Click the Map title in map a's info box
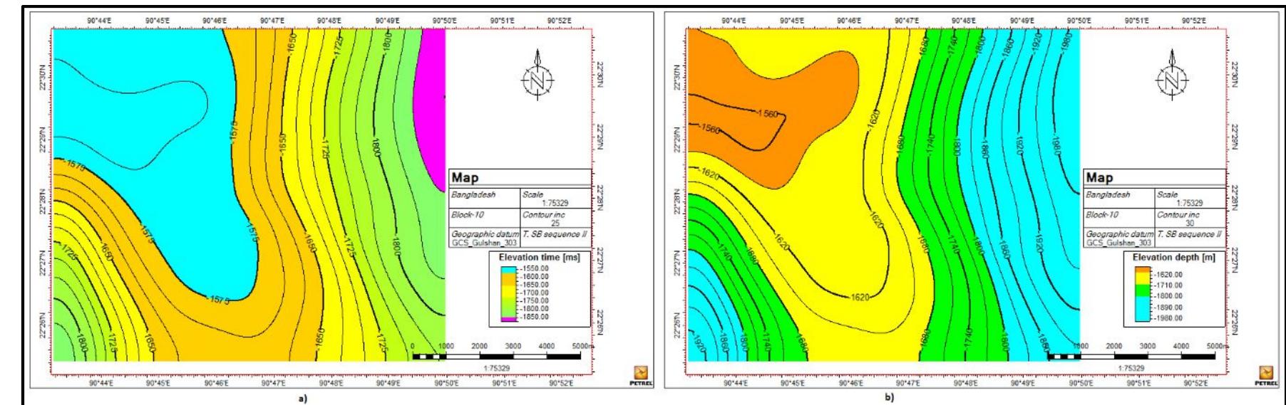Image resolution: width=1286 pixels, height=405 pixels. 465,178
